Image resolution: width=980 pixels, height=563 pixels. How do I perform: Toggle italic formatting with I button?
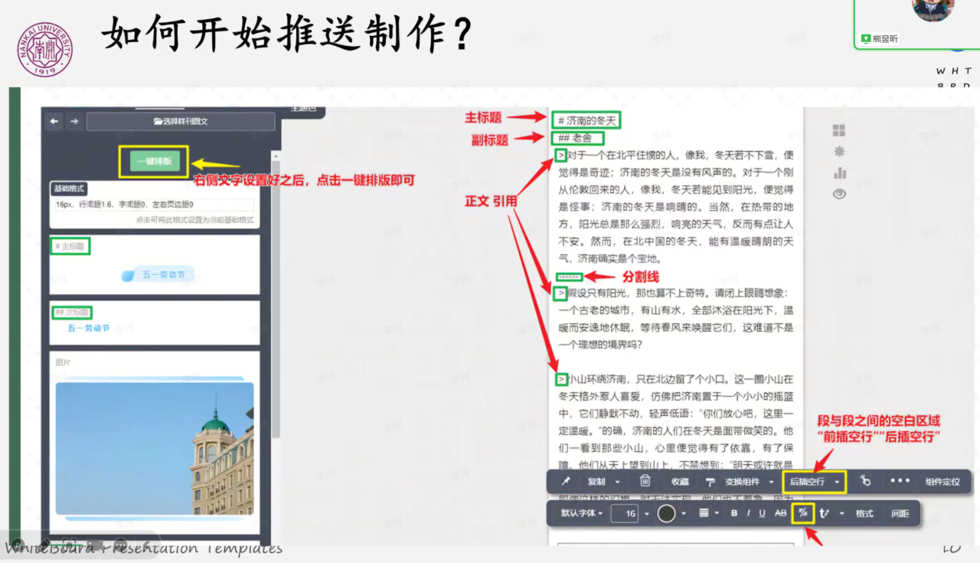pyautogui.click(x=748, y=513)
